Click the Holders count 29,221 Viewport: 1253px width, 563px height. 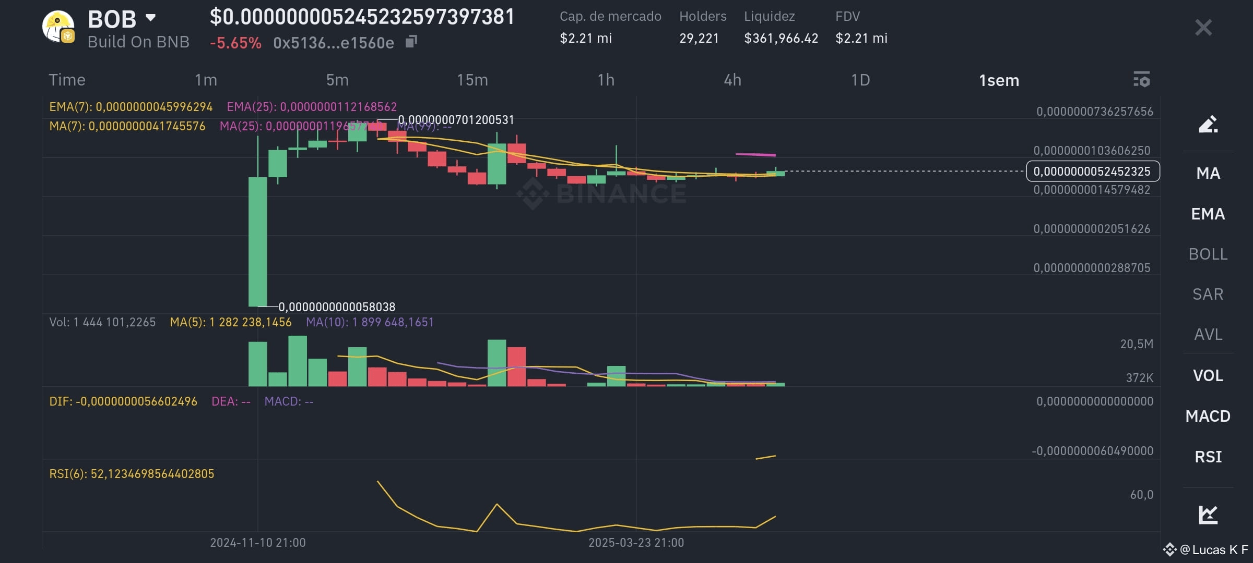click(699, 38)
